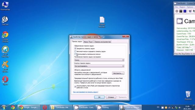The width and height of the screenshot is (195, 110).
Task: Click the Свойства панели taskbar button
Action: coord(130,107)
